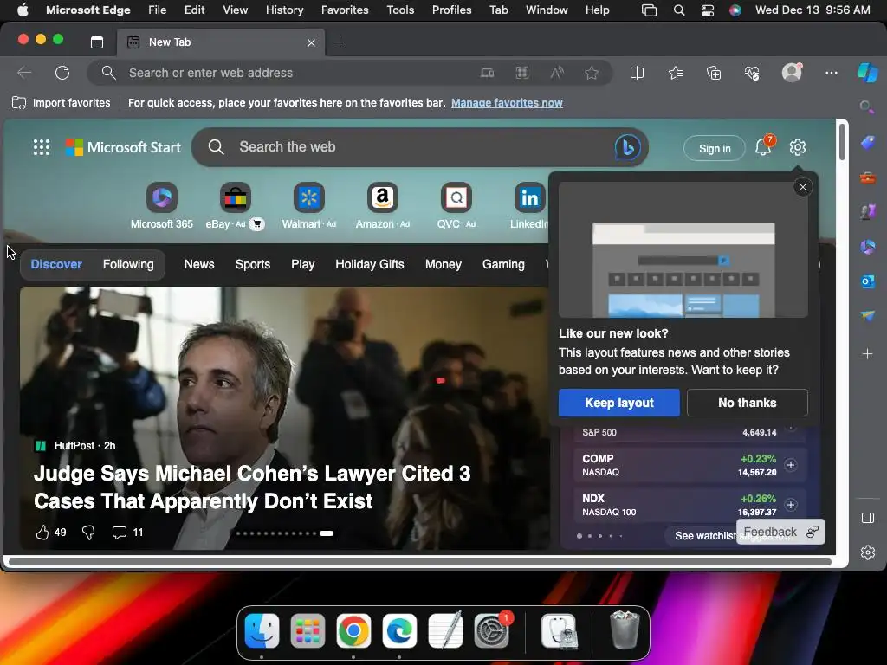
Task: Open sidebar Shopping tag icon
Action: point(868,143)
